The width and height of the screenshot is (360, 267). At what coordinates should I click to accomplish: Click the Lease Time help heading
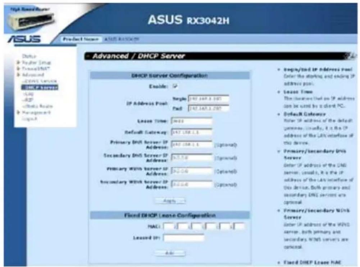298,92
